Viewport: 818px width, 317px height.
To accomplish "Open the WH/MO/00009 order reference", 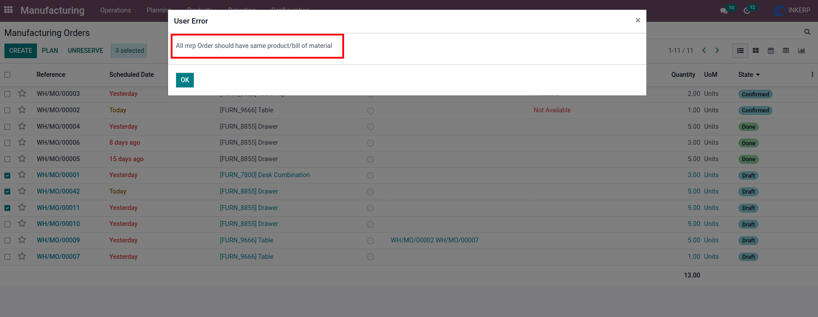I will click(x=58, y=240).
